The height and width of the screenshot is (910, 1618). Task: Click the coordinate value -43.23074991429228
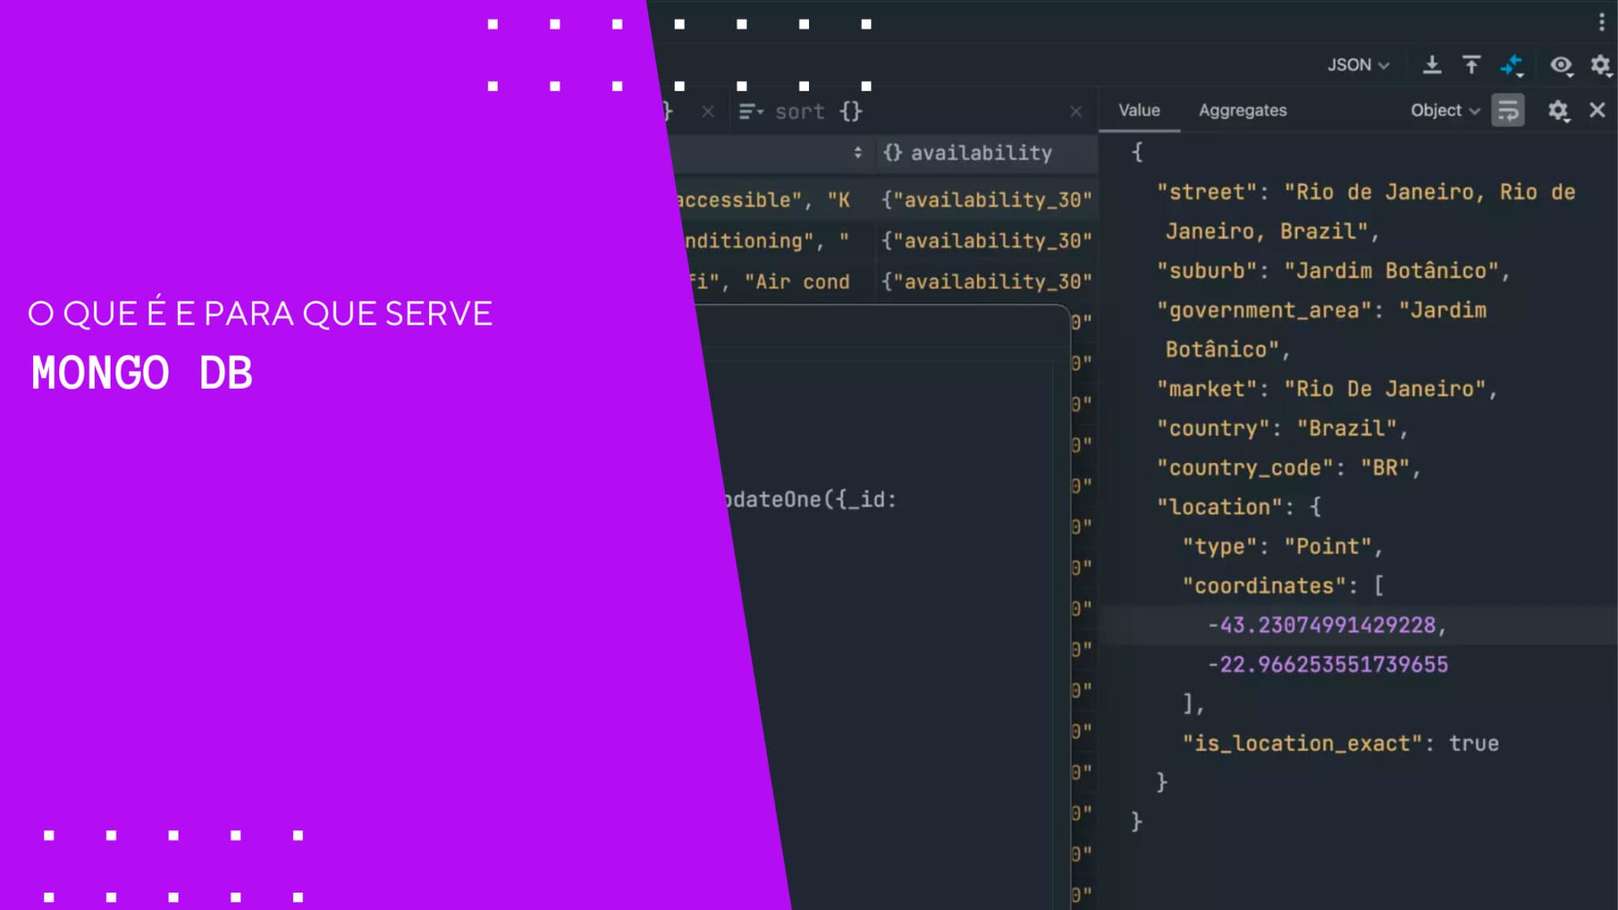[x=1322, y=626]
